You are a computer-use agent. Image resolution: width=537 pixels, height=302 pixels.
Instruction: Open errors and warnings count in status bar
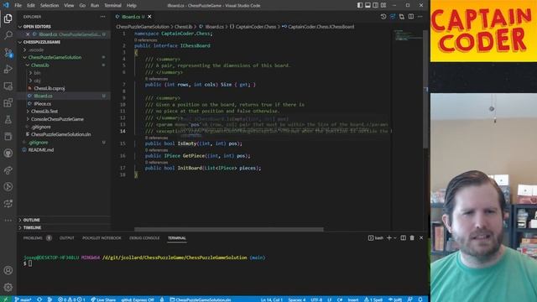tap(71, 299)
